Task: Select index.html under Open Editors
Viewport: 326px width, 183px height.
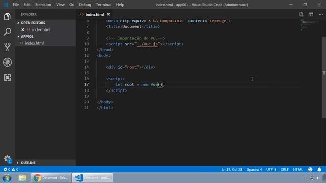Action: click(41, 29)
